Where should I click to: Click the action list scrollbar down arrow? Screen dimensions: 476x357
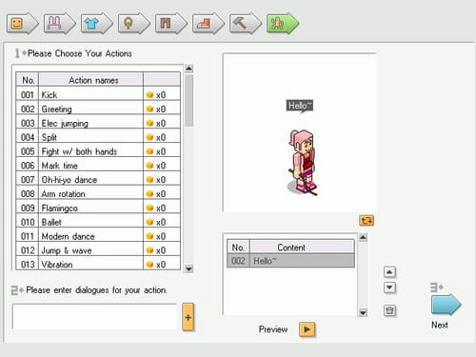pyautogui.click(x=188, y=269)
